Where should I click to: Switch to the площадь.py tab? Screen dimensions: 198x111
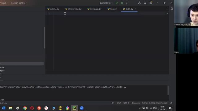(94, 9)
